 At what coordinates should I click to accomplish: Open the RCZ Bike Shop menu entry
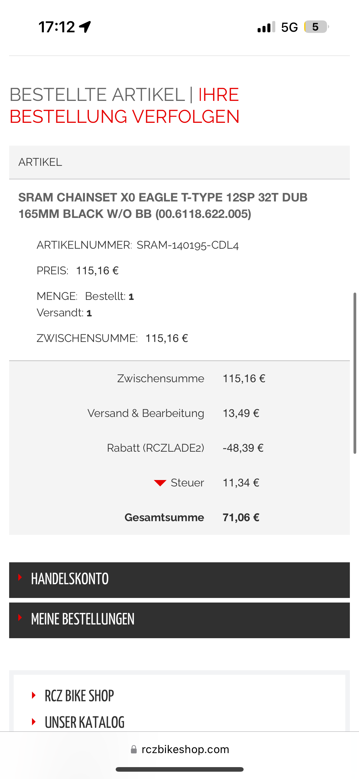click(79, 696)
